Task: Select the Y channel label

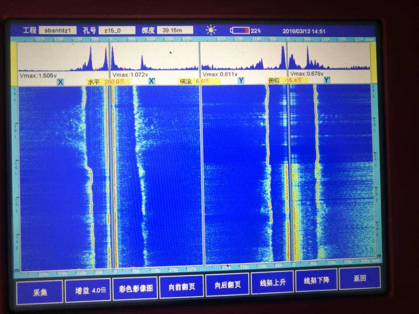Action: tap(241, 80)
